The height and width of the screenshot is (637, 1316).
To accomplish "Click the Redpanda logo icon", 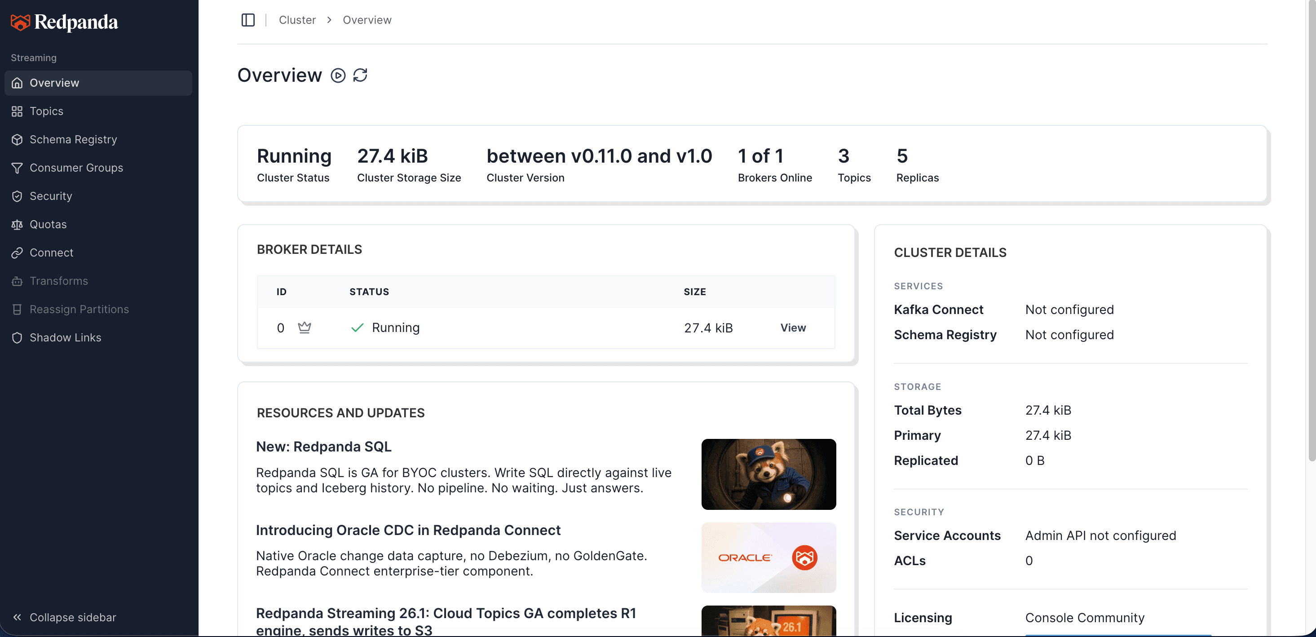I will [20, 22].
